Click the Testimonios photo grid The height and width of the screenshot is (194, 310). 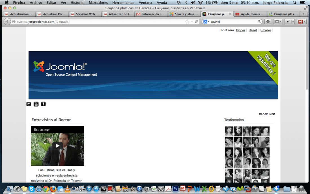point(247,154)
